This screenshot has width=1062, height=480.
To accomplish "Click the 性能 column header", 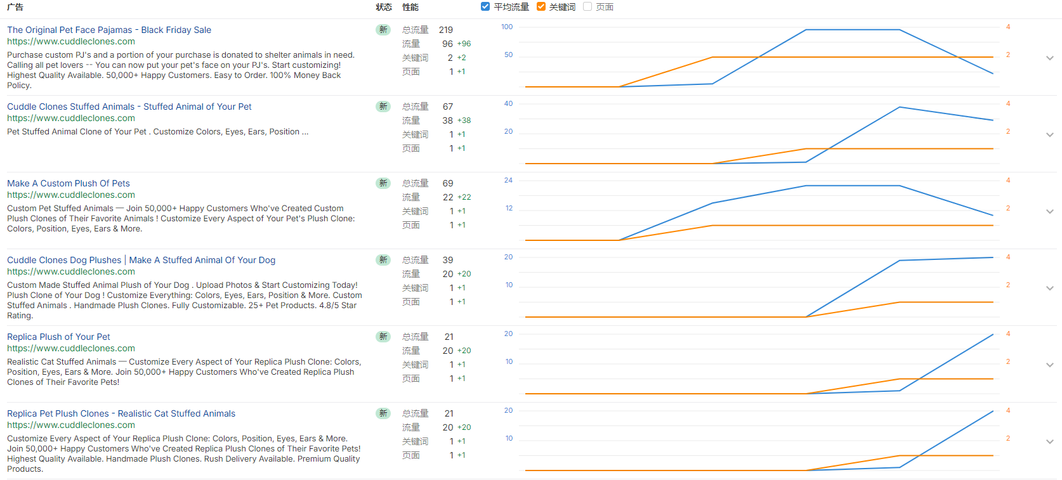I will tap(410, 7).
